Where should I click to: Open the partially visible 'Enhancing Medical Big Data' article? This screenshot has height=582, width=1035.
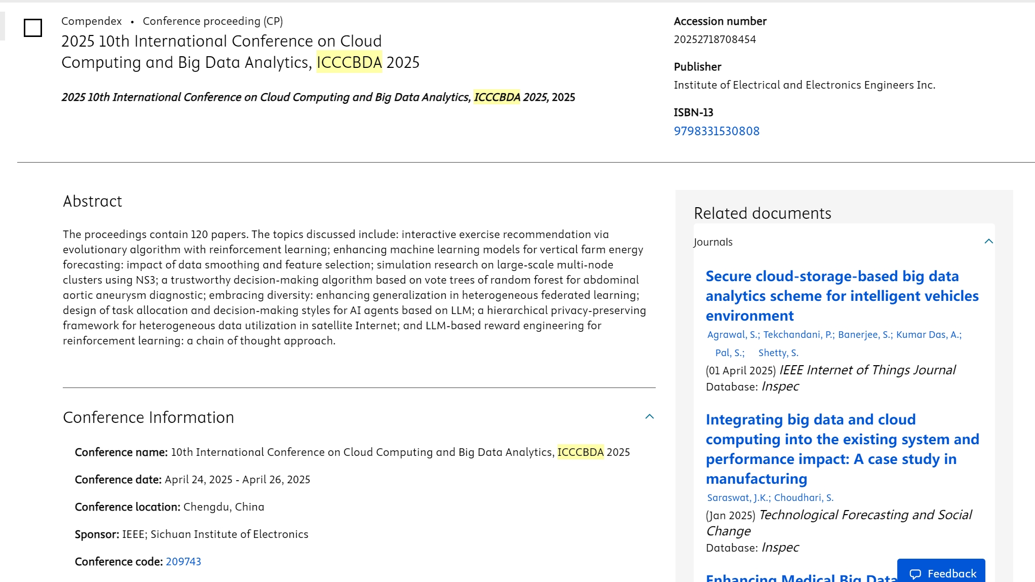tap(801, 577)
